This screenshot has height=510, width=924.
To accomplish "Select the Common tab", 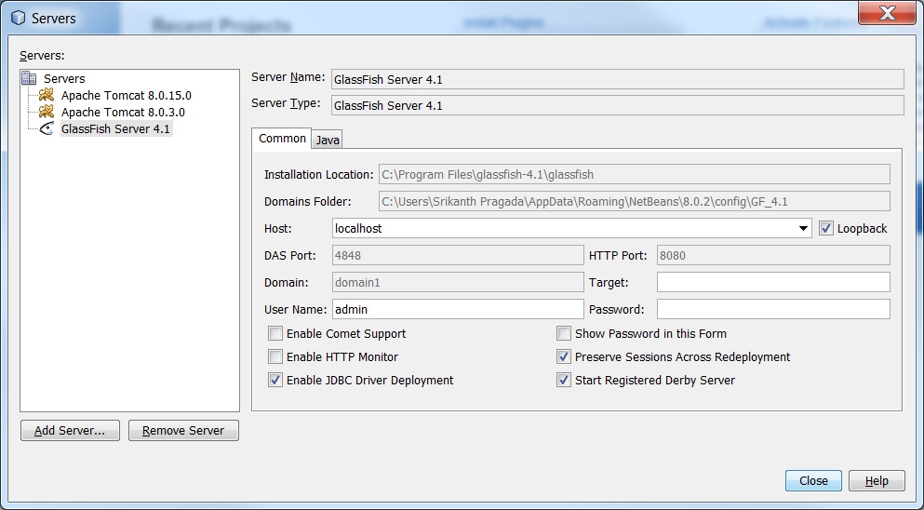I will tap(282, 139).
